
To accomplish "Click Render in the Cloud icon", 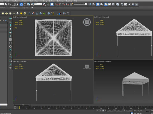I will click(133, 4).
